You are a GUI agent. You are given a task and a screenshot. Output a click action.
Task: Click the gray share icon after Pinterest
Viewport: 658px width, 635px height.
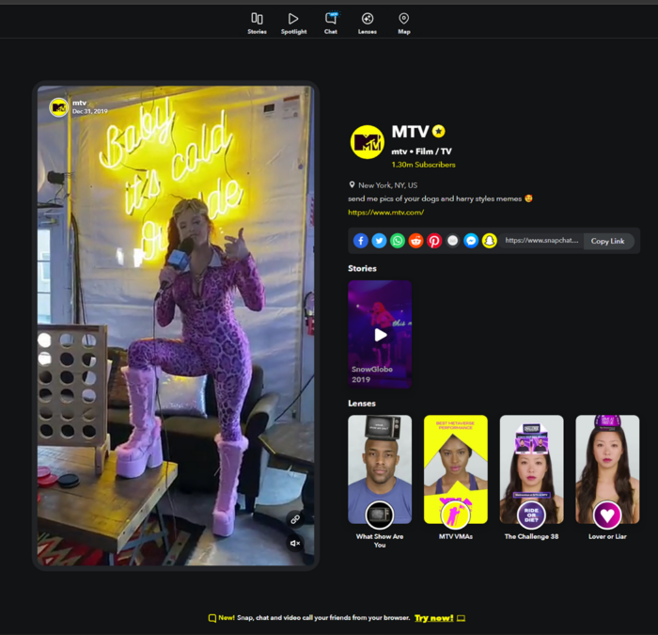pyautogui.click(x=452, y=241)
